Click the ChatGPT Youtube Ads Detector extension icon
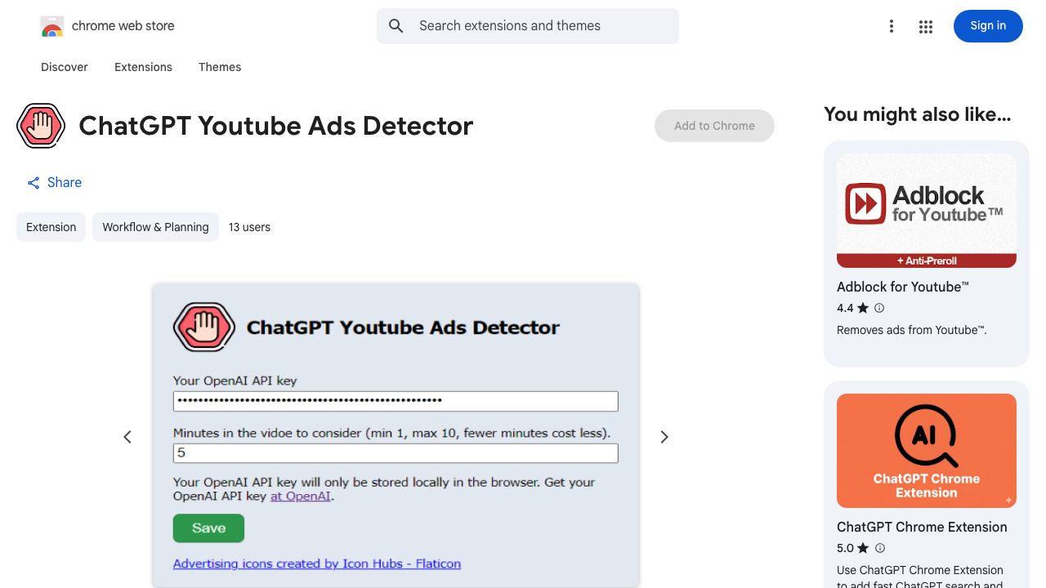This screenshot has height=588, width=1046. [41, 126]
